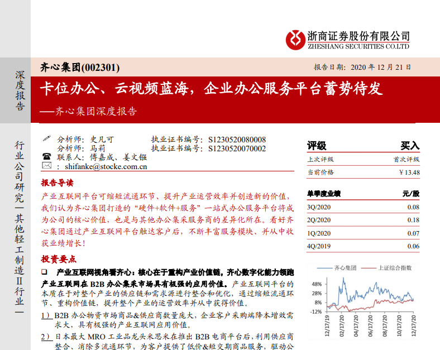Click the stock title 齐心集团(002301)
Viewport: 440px width, 350px height.
80,68
